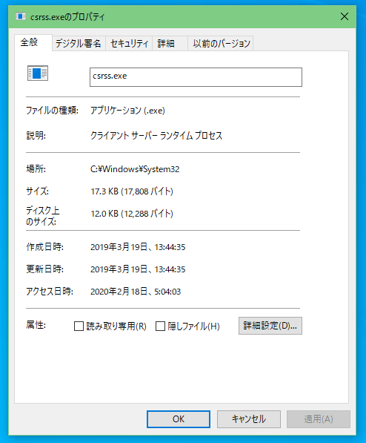This screenshot has height=443, width=366.
Task: Click the large application file icon
Action: click(x=38, y=73)
